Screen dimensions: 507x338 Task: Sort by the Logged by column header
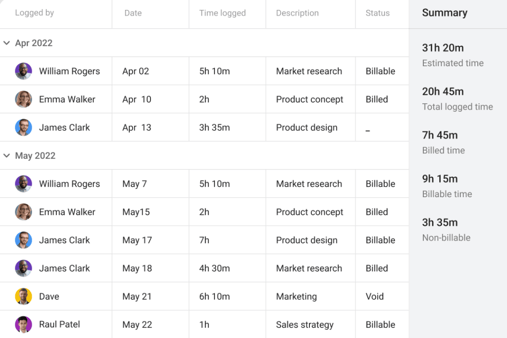click(34, 13)
